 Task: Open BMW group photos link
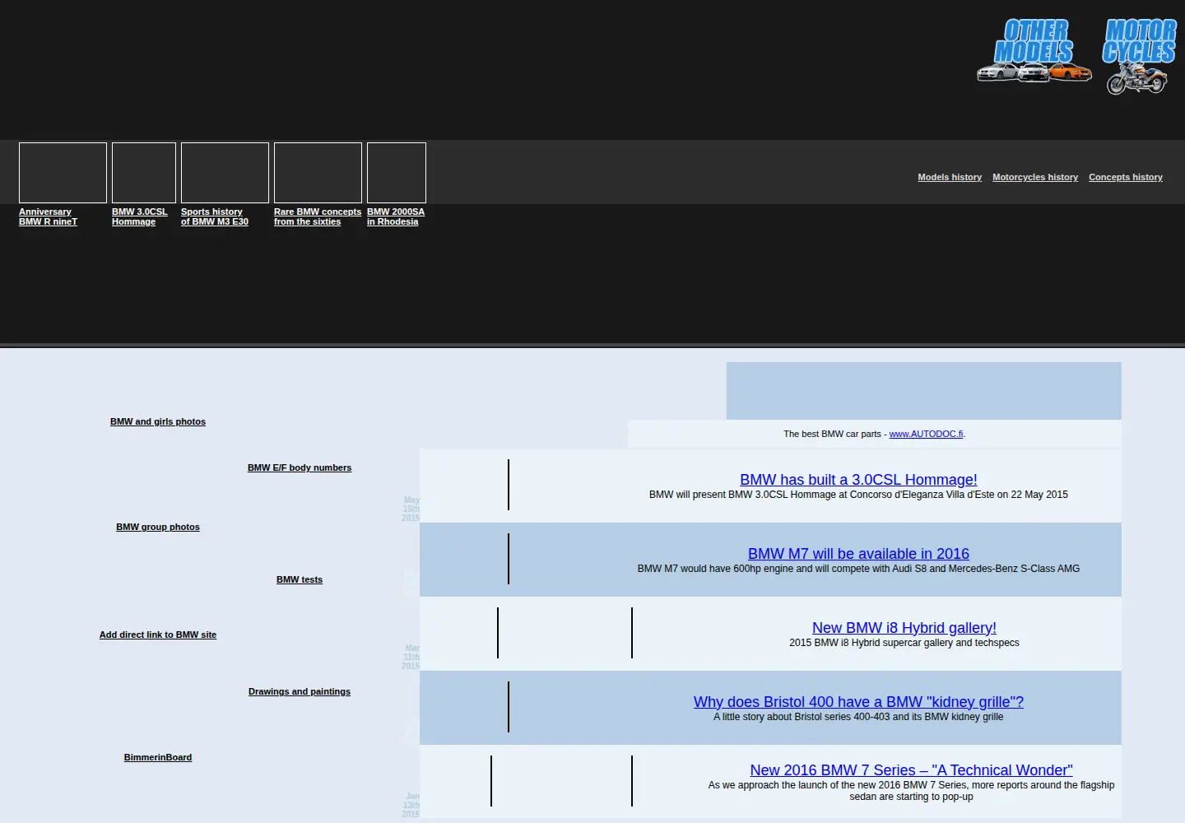pyautogui.click(x=158, y=527)
